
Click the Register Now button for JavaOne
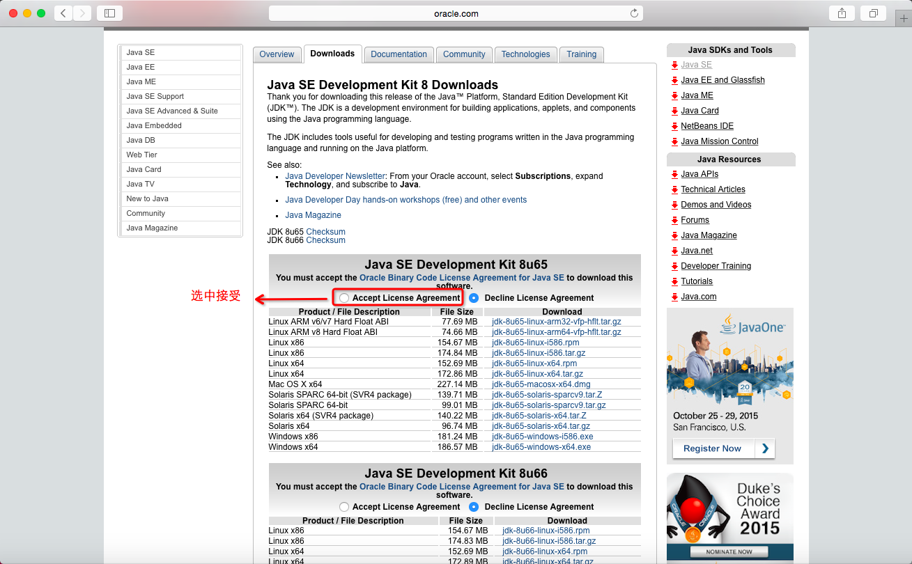tap(723, 448)
